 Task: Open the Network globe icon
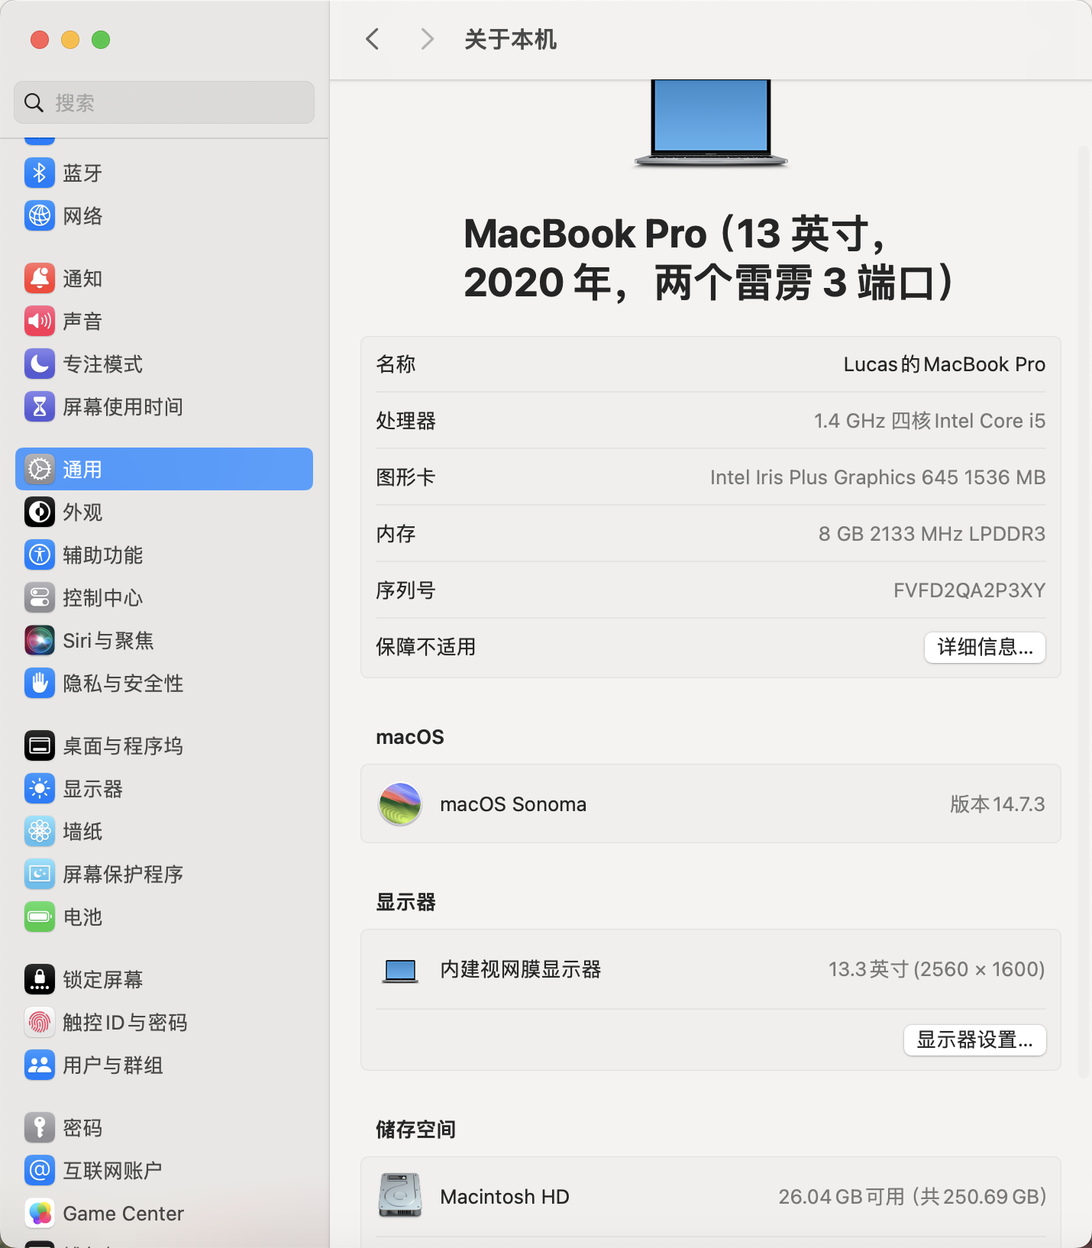click(x=40, y=215)
